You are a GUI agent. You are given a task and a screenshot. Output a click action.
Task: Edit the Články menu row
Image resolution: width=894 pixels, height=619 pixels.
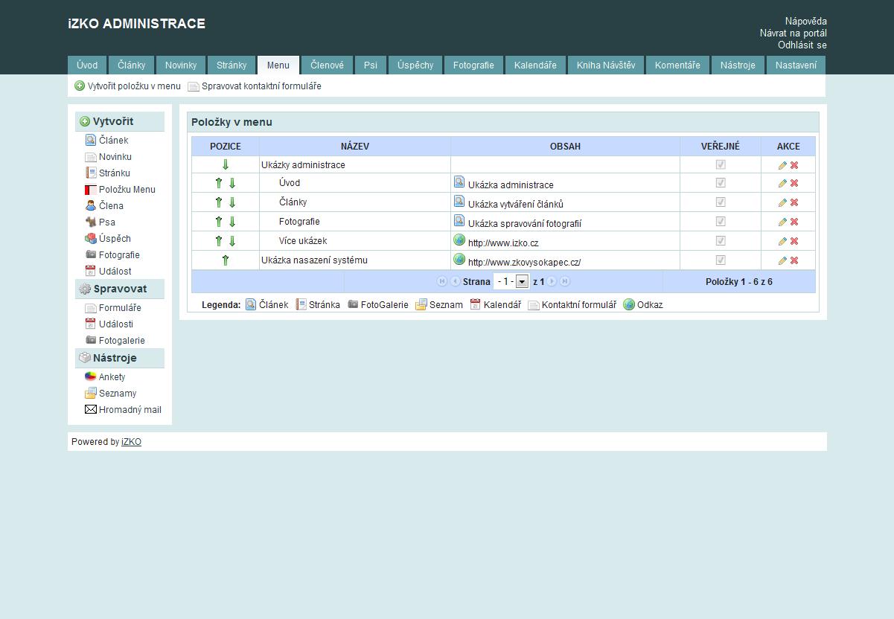(782, 202)
